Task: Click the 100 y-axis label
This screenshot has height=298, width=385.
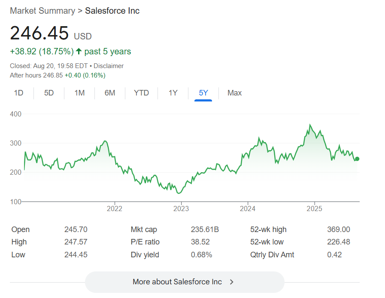Action: (x=15, y=202)
